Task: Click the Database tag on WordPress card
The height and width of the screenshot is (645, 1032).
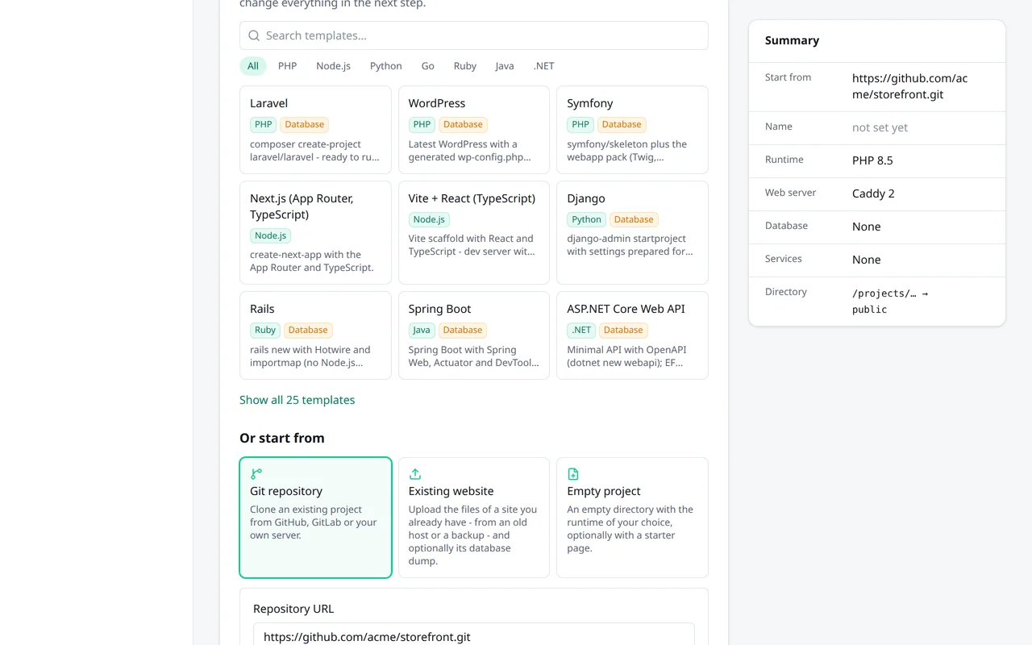Action: pyautogui.click(x=463, y=124)
